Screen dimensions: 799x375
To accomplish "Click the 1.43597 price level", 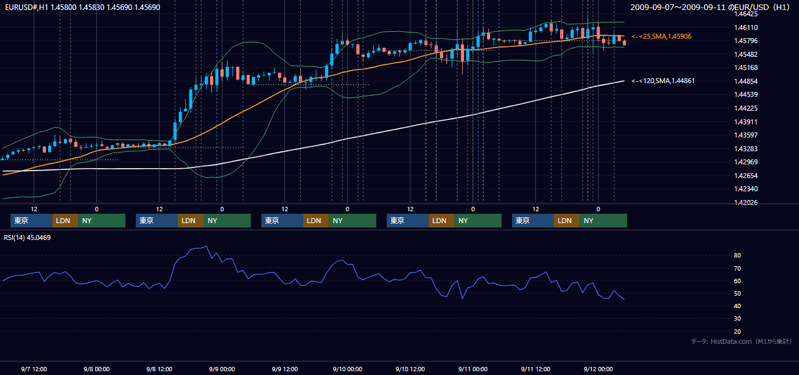I will click(x=746, y=135).
